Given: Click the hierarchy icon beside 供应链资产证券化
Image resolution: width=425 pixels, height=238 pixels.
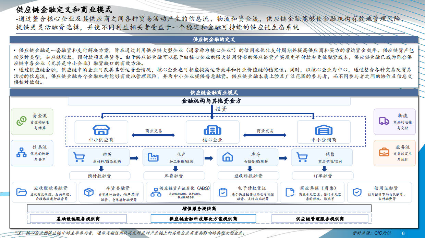Looking at the screenshot, I should (156, 192).
